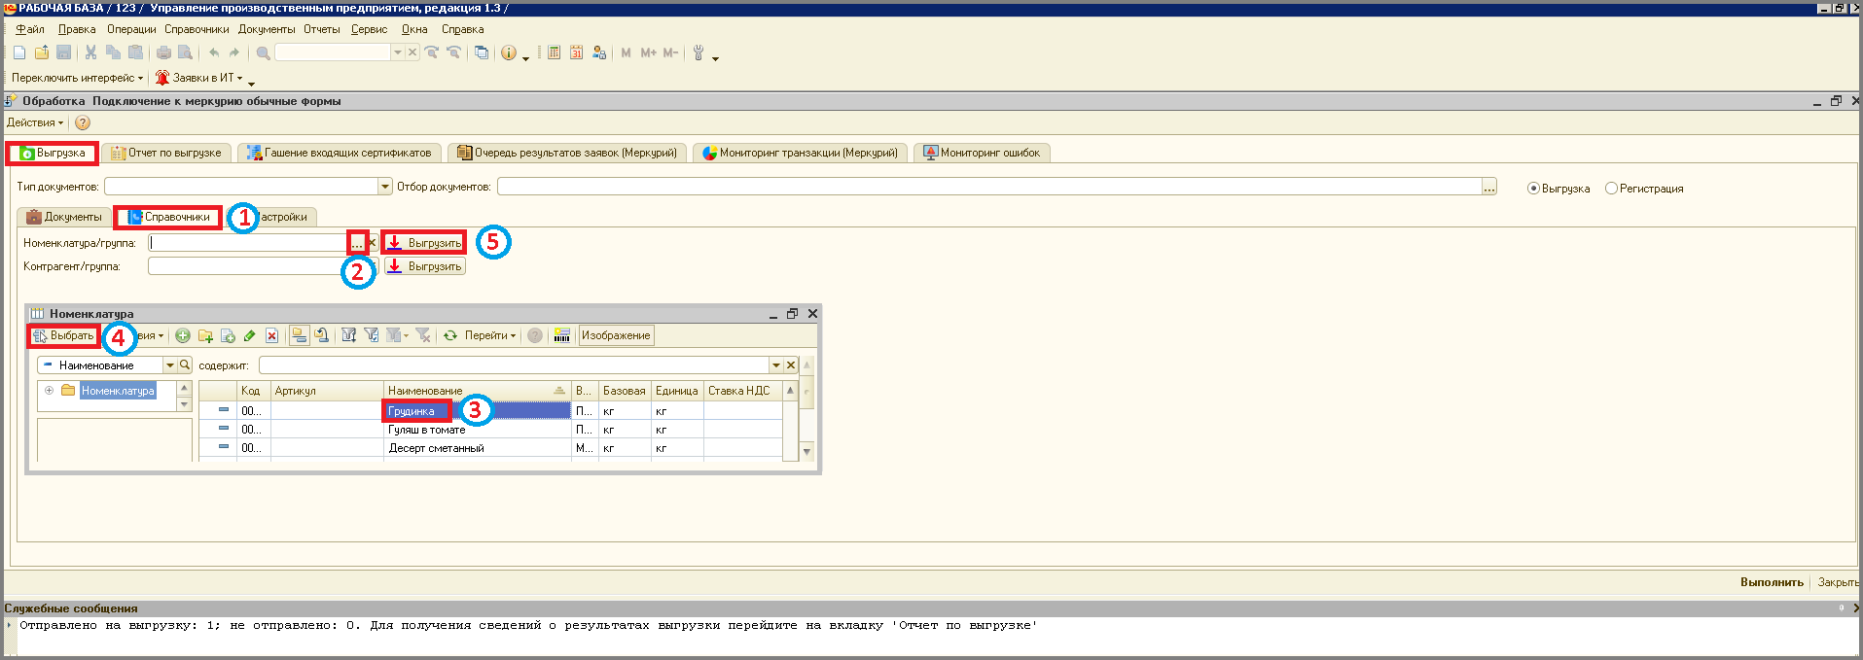Click the add new group folder icon
1863x660 pixels.
click(x=205, y=335)
